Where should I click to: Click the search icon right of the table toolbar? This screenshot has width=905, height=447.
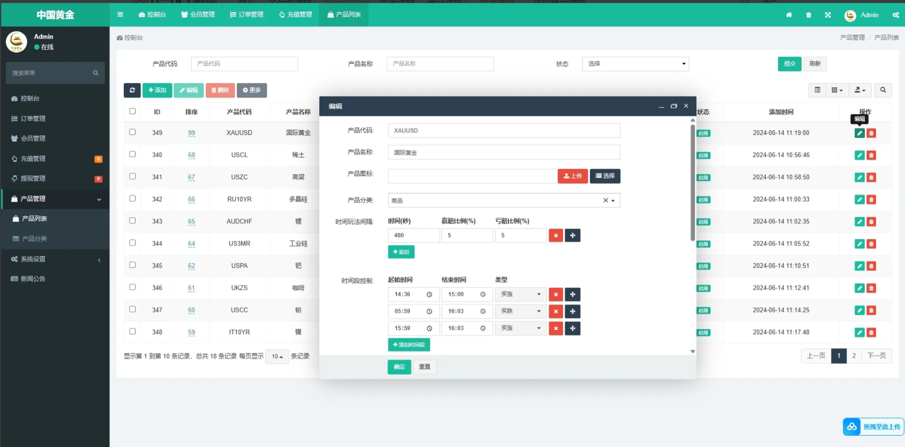point(883,90)
